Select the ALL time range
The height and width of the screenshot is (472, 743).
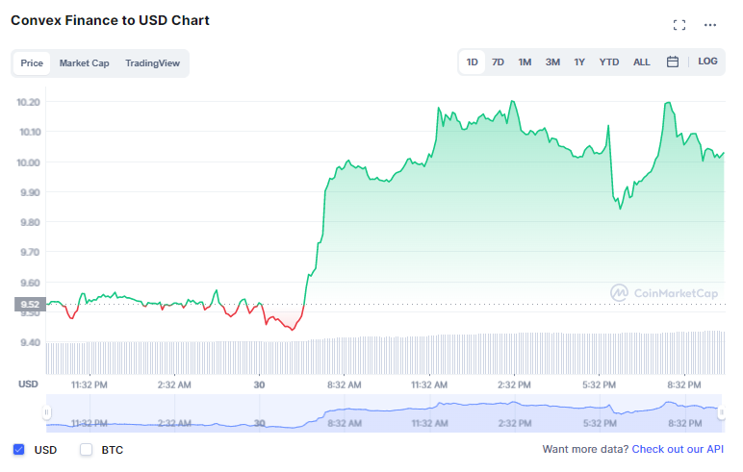pos(642,62)
